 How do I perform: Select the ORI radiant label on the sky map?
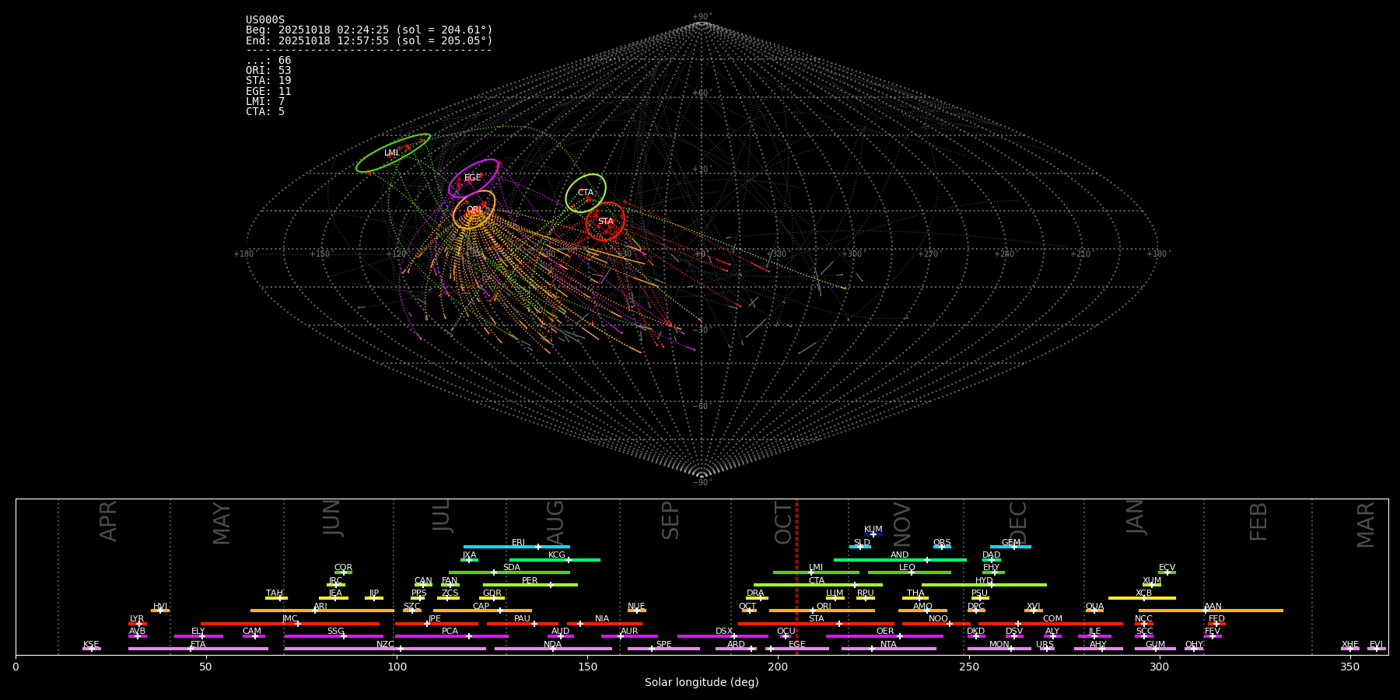pyautogui.click(x=474, y=210)
